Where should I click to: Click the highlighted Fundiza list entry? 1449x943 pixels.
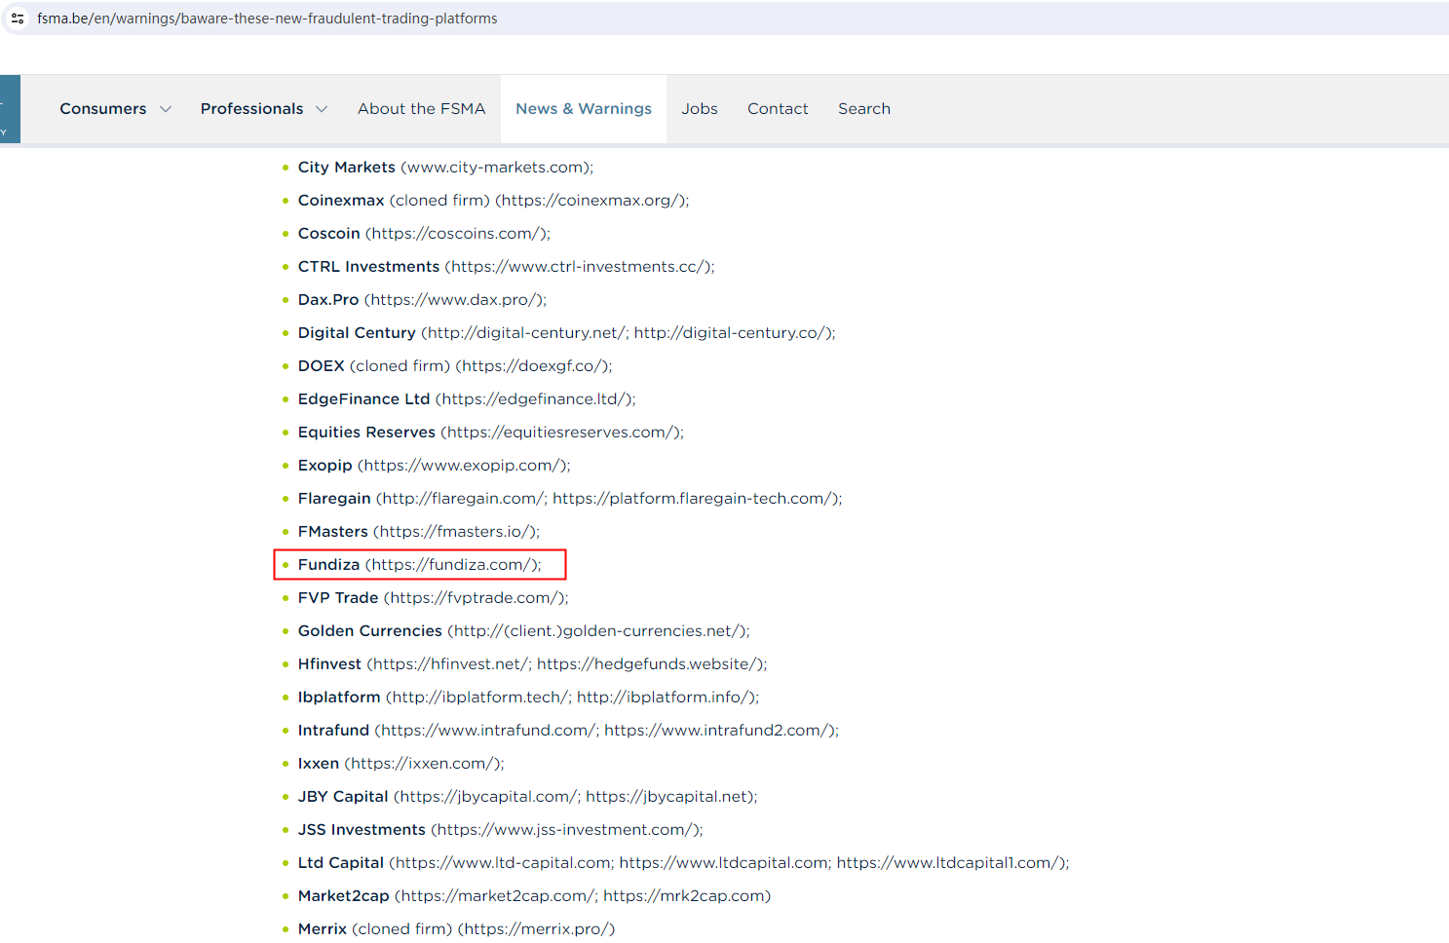(419, 565)
